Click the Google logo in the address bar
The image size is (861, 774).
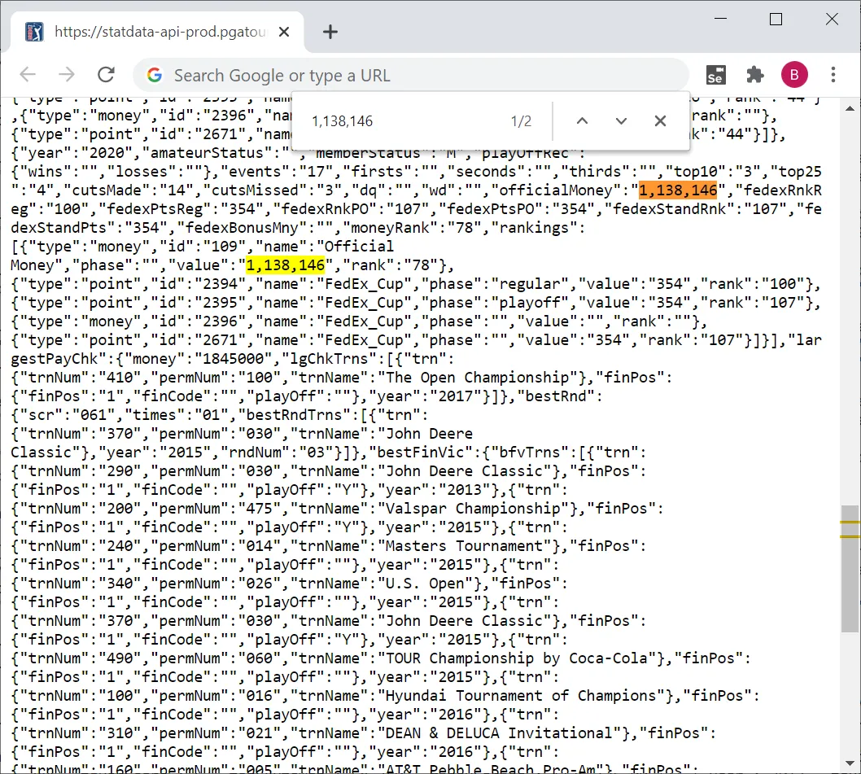[x=155, y=75]
